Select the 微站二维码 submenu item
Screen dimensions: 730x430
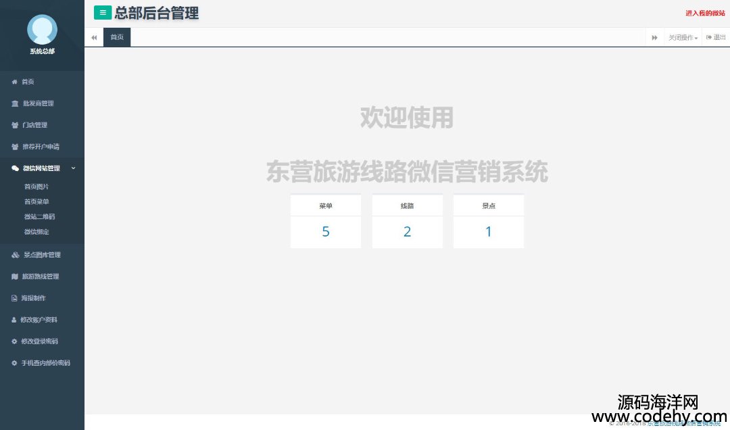39,217
